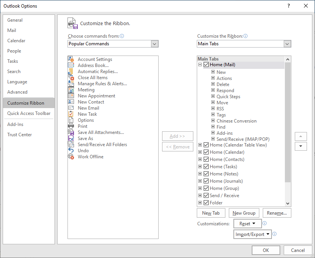The height and width of the screenshot is (258, 315).
Task: Click the Save All Attachments icon
Action: [71, 132]
